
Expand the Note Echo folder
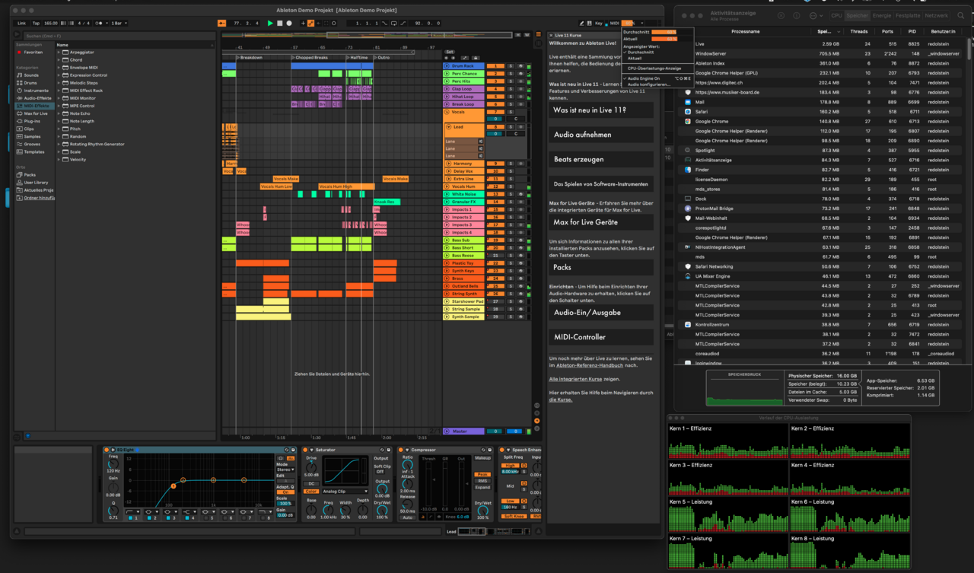click(x=59, y=113)
